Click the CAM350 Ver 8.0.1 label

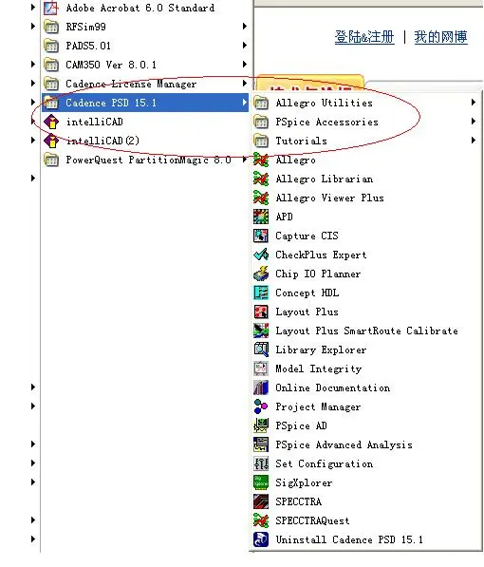tap(111, 65)
